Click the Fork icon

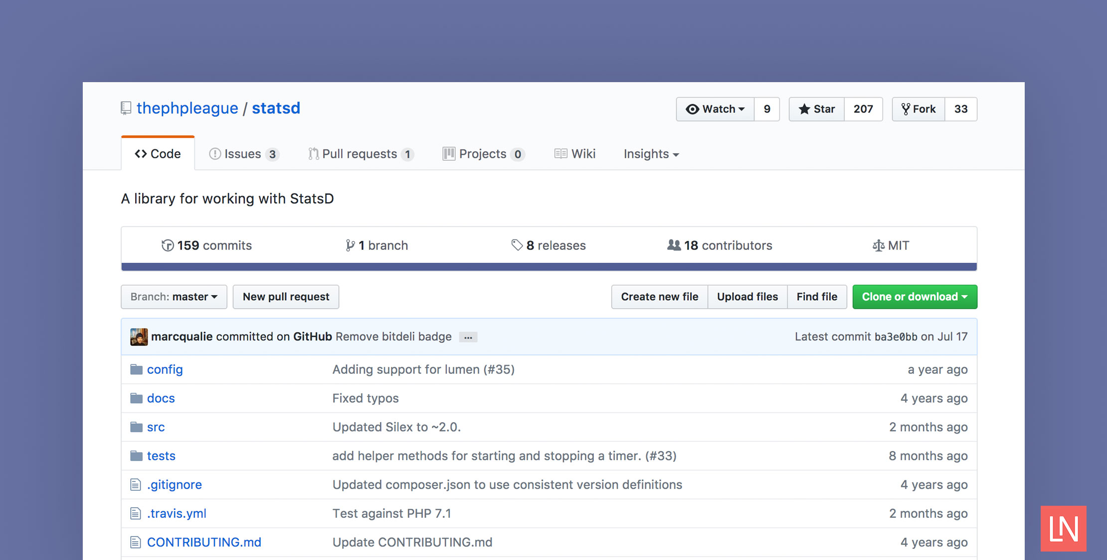click(x=908, y=109)
